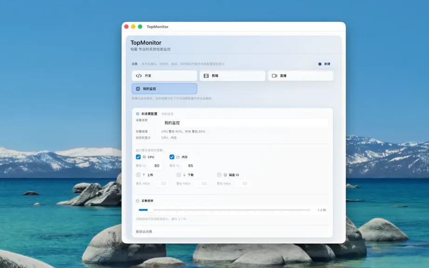Image resolution: width=429 pixels, height=268 pixels.
Task: Click the disk icon beside 磁盘 IO
Action: pyautogui.click(x=225, y=175)
